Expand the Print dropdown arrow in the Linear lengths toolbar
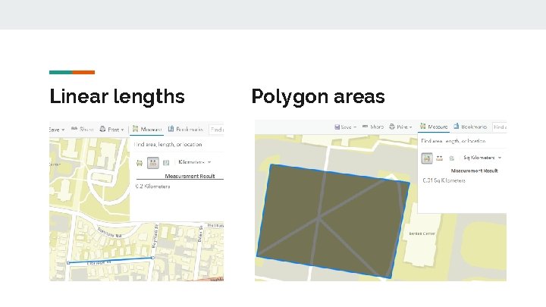 point(122,130)
